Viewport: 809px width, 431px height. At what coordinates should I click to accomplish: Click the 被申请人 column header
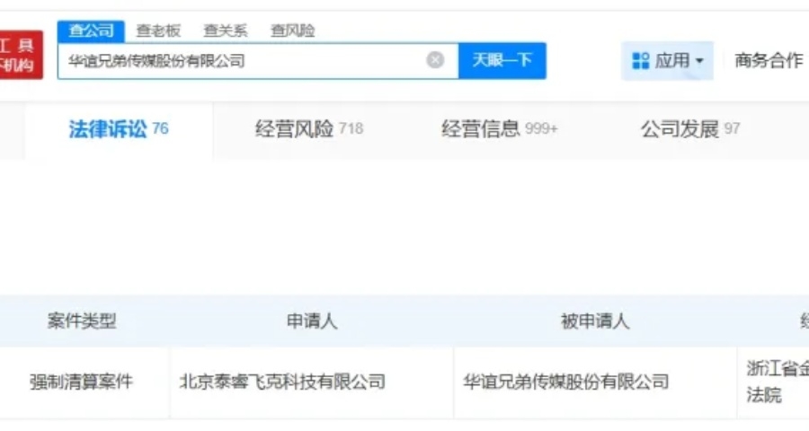click(x=595, y=321)
